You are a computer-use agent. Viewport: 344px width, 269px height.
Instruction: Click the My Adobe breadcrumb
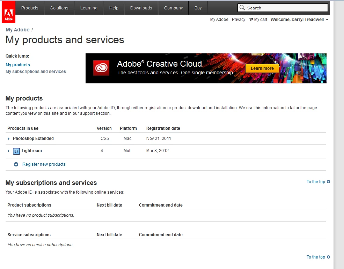[17, 30]
